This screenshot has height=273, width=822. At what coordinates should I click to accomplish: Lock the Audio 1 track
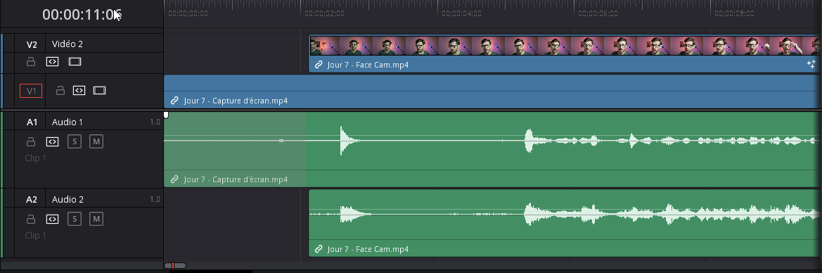(x=31, y=141)
